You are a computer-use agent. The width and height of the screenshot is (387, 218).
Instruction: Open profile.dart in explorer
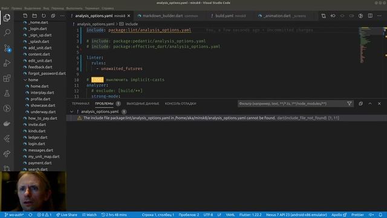(x=41, y=99)
